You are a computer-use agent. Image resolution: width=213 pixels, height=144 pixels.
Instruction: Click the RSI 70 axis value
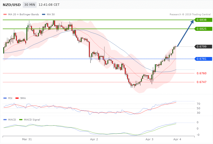pos(198,104)
